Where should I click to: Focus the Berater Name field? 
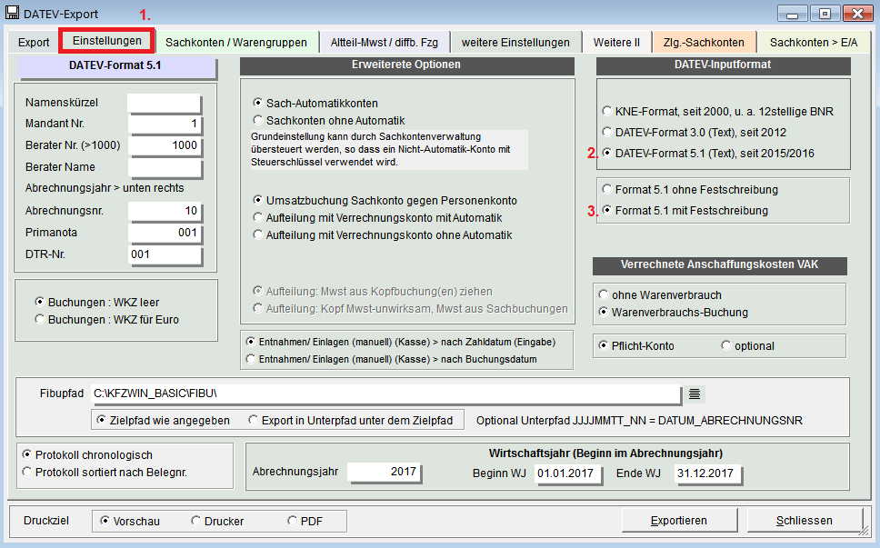[x=164, y=167]
